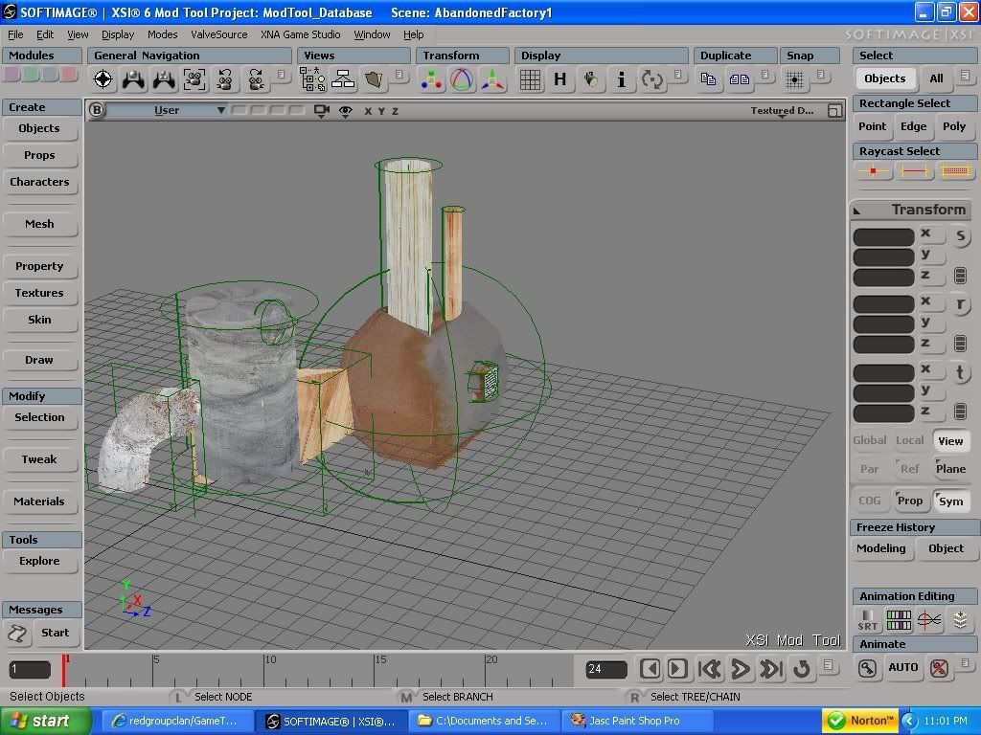981x735 pixels.
Task: Open the Animation Editing menu header
Action: 914,596
